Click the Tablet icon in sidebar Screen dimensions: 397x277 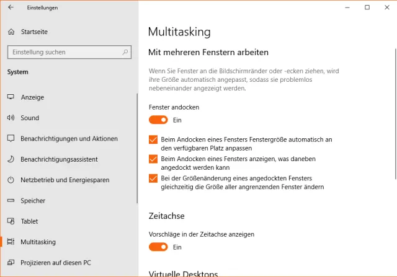(x=11, y=221)
